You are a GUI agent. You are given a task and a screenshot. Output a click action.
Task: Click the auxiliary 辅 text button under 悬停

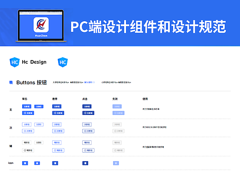coord(57,143)
